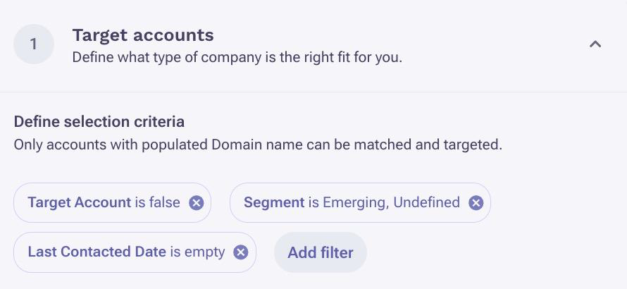Select the Target accounts heading
Viewport: 627px width, 289px height.
[x=143, y=35]
